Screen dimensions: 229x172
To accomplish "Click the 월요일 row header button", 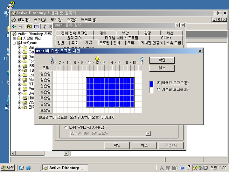I will (45, 80).
